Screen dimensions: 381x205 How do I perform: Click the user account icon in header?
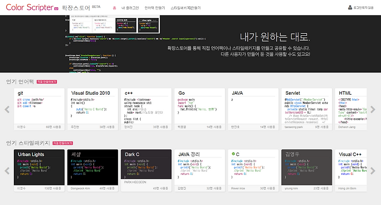350,7
